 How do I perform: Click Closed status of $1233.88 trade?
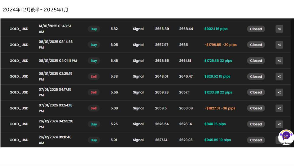256,92
